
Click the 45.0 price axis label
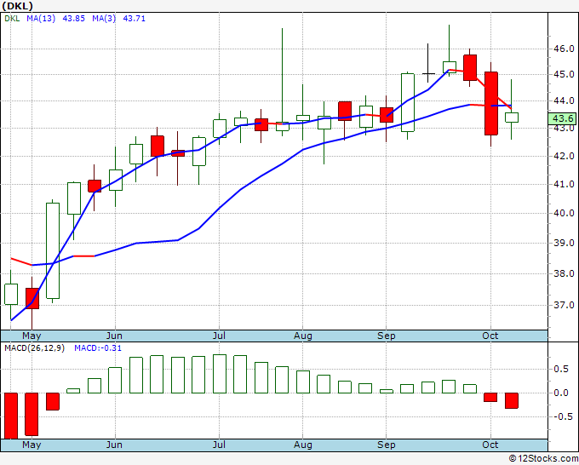(564, 75)
